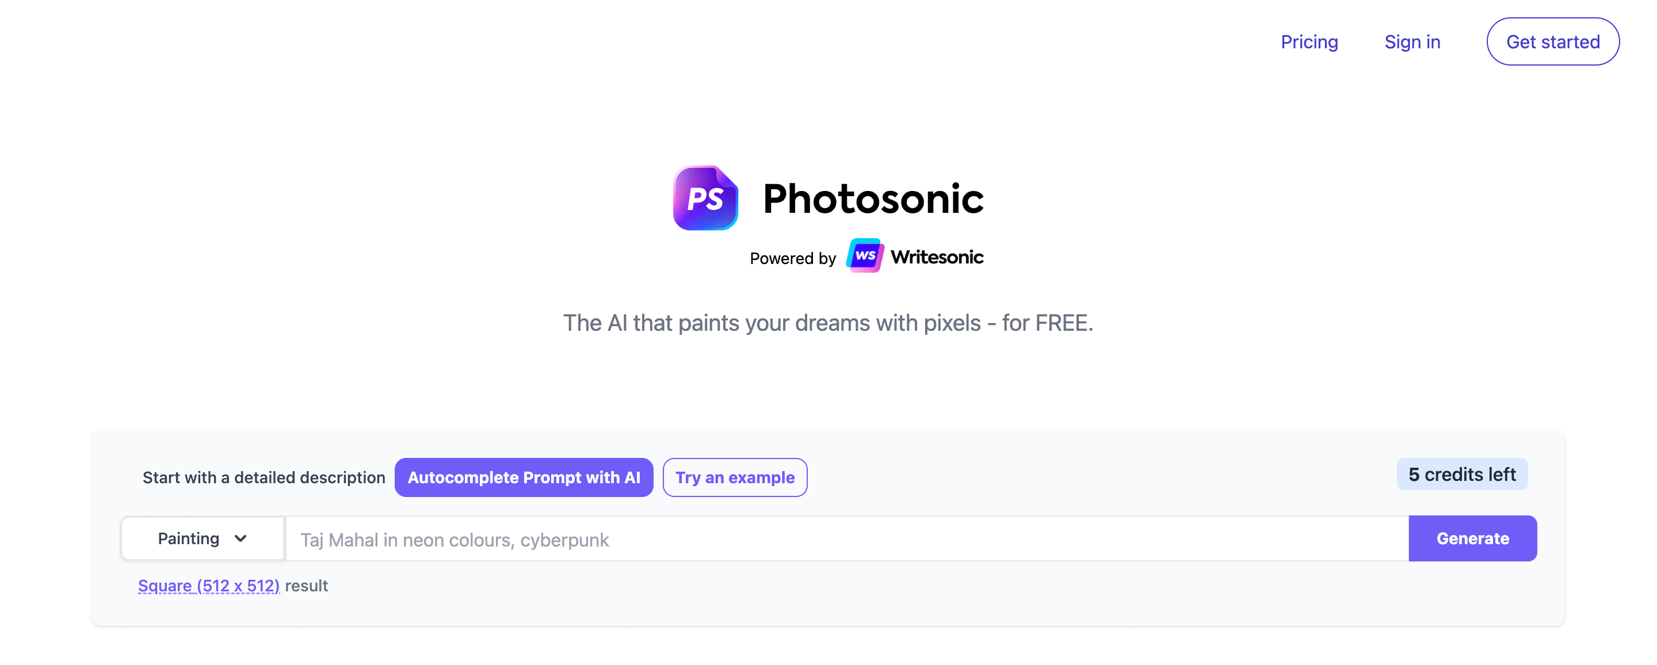Go to Sign in
This screenshot has width=1657, height=665.
tap(1411, 42)
